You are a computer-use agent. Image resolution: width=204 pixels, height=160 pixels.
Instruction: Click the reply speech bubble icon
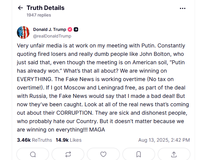[33, 154]
